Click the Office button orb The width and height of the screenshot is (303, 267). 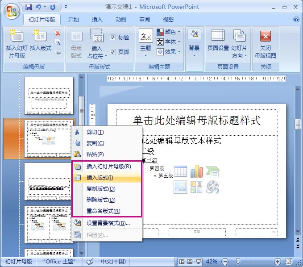(12, 11)
